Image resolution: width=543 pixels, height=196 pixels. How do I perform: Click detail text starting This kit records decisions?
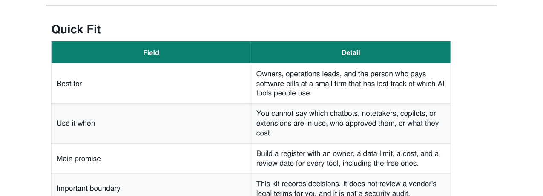[x=346, y=188]
